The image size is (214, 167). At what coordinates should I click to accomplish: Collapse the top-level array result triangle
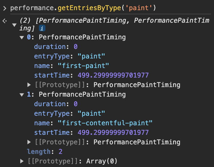[x=14, y=25]
